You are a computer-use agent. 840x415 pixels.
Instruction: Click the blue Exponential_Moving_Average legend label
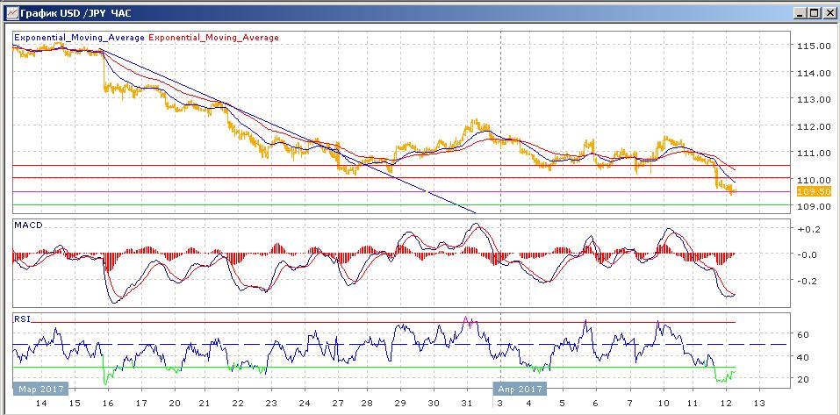(79, 38)
